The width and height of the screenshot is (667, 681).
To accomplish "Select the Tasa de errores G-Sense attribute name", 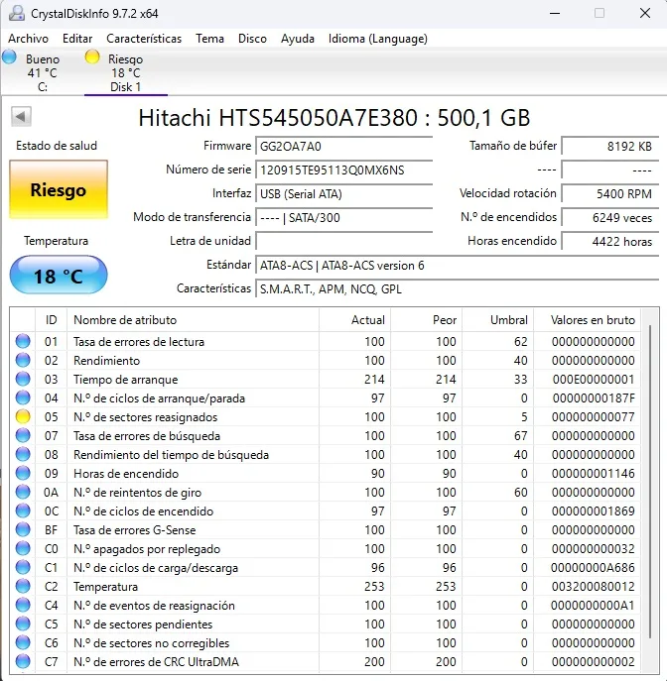I will click(134, 530).
